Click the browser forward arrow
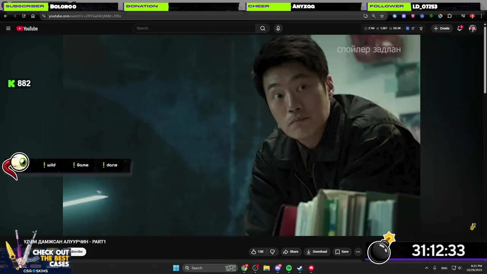 tap(14, 16)
